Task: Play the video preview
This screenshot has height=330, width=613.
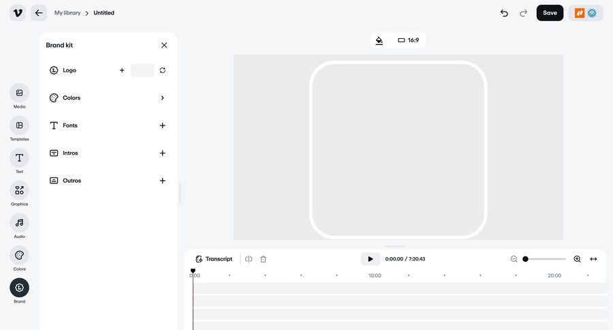Action: point(371,259)
